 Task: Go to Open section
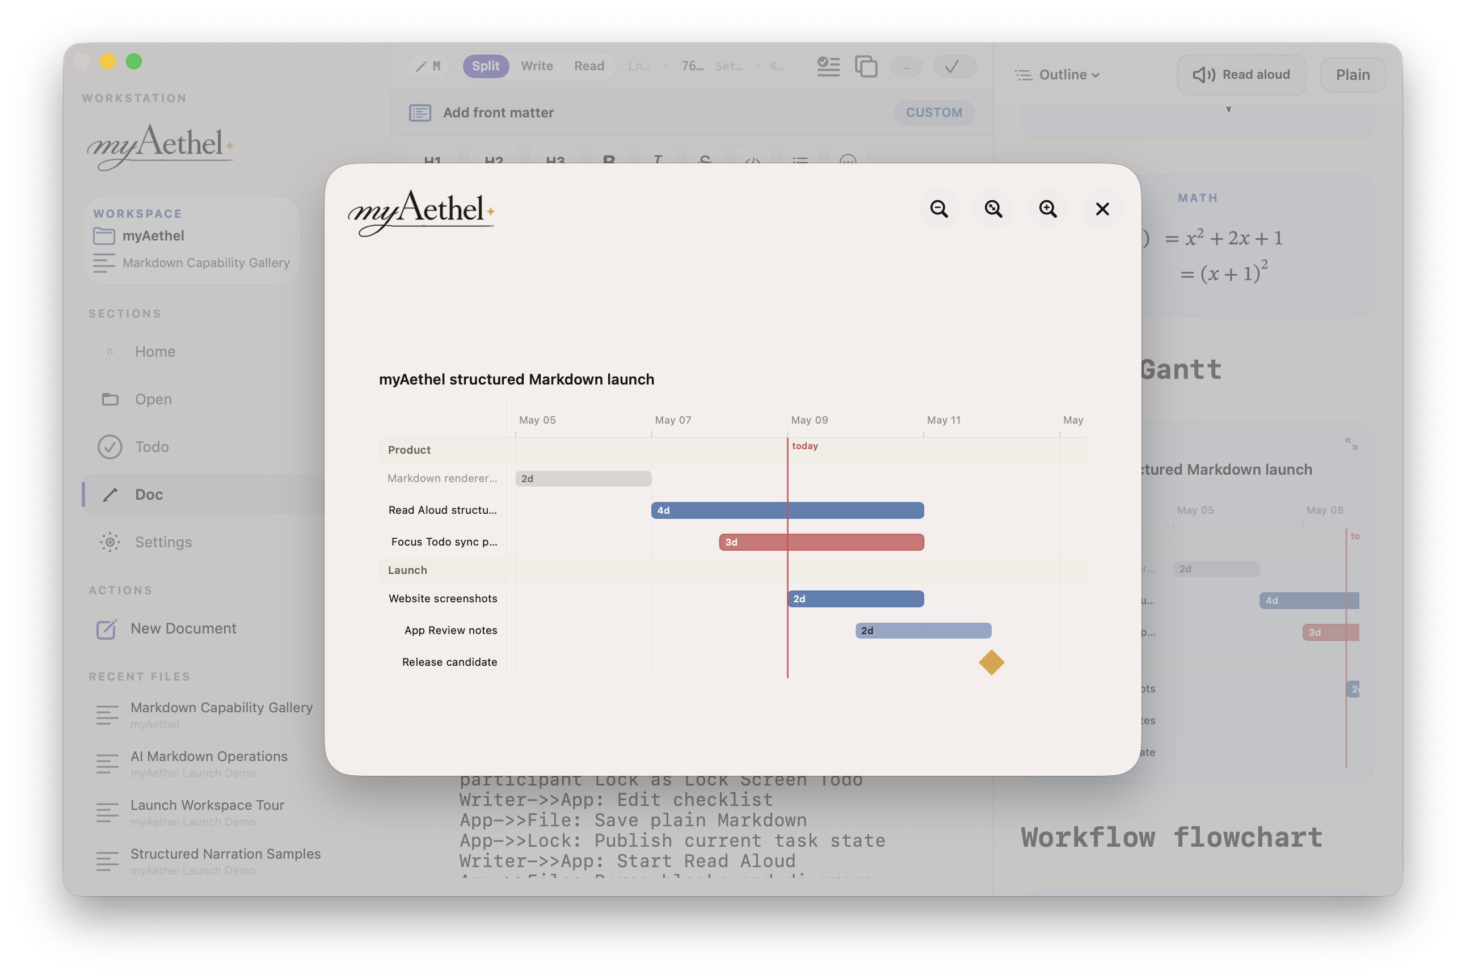click(x=204, y=399)
